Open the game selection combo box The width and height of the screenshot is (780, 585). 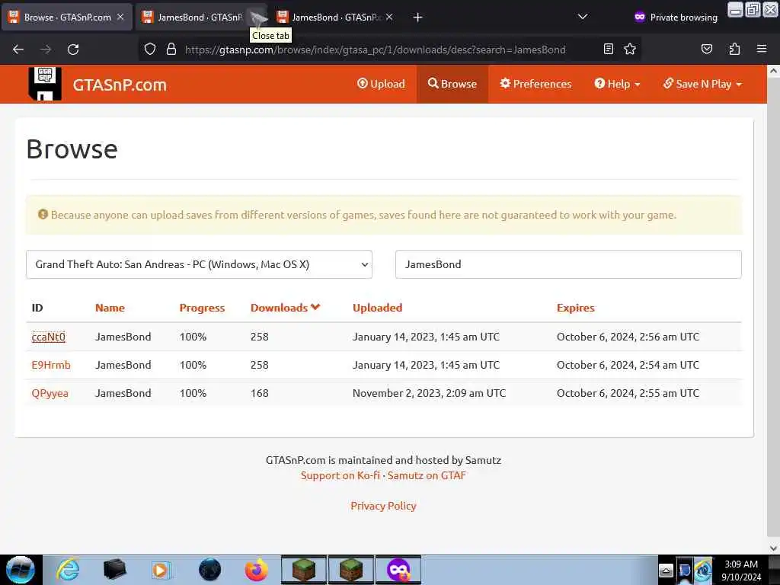(x=199, y=264)
